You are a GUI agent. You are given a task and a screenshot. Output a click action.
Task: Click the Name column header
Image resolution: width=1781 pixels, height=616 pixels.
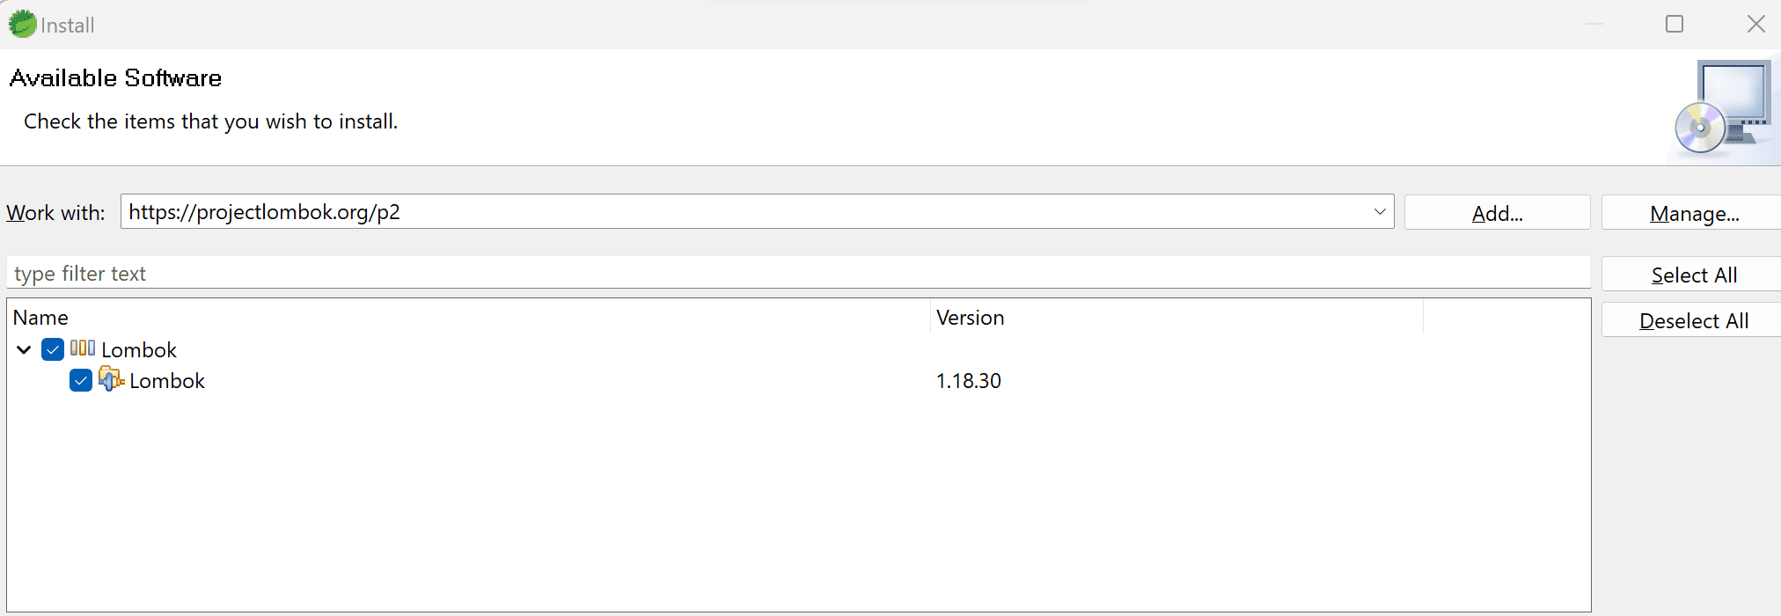click(40, 318)
